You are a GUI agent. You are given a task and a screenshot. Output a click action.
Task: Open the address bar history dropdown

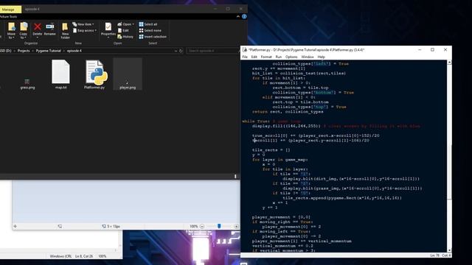point(176,51)
